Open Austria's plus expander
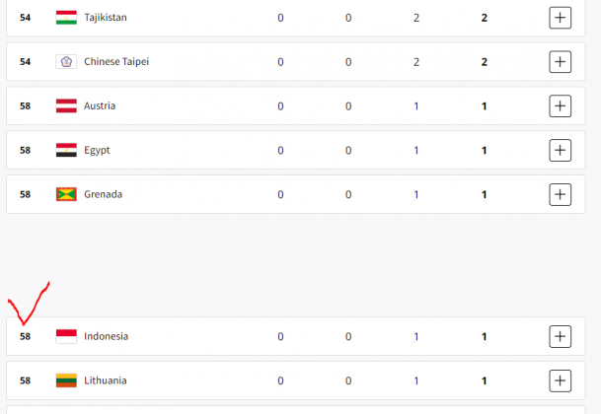The height and width of the screenshot is (414, 601). 560,105
